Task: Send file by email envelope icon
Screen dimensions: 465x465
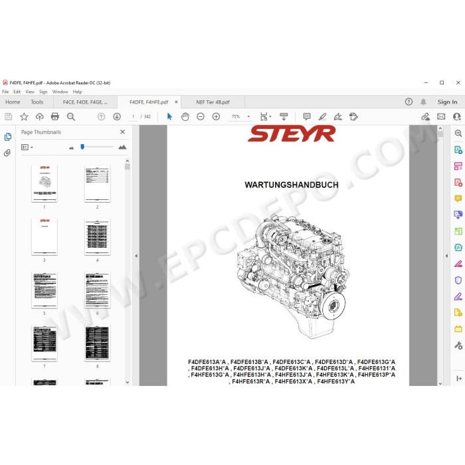Action: pyautogui.click(x=441, y=116)
